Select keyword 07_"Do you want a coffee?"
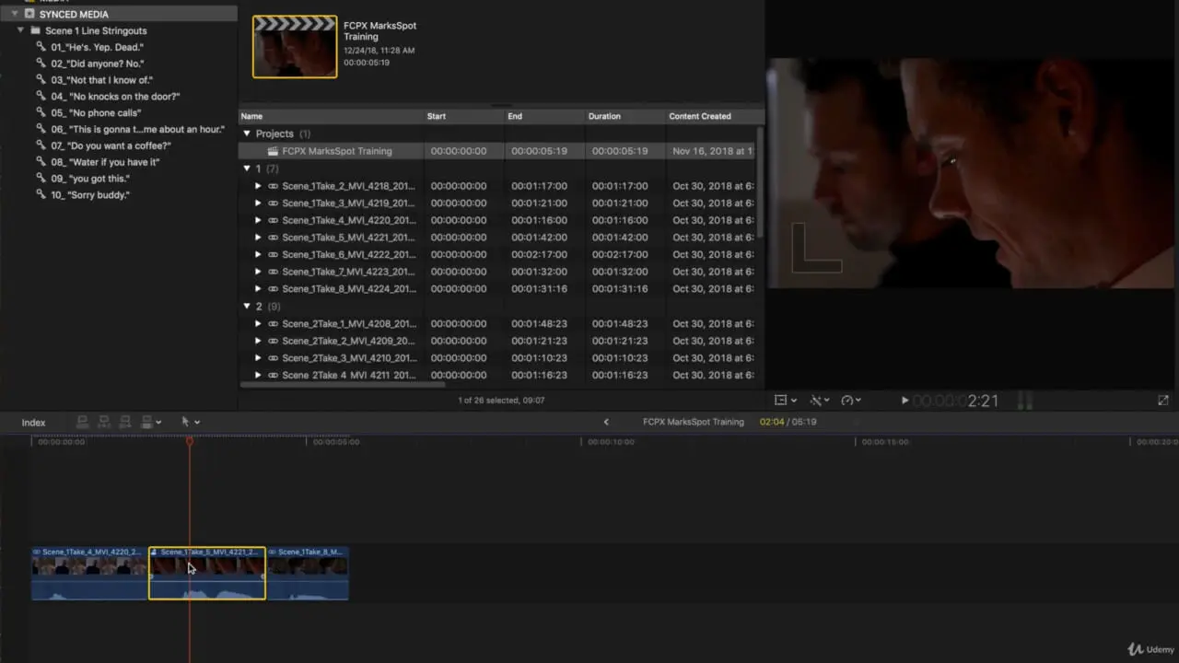This screenshot has height=663, width=1179. click(111, 145)
